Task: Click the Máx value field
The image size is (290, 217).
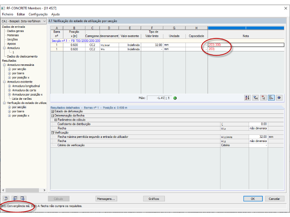Action: point(156,98)
